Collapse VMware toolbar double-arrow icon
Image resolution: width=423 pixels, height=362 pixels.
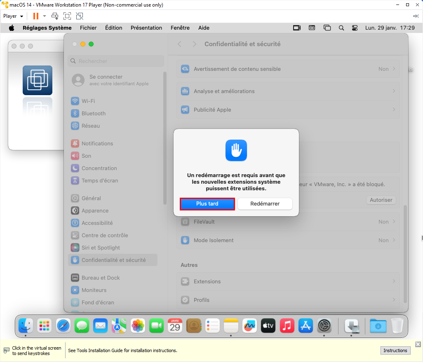(x=416, y=16)
